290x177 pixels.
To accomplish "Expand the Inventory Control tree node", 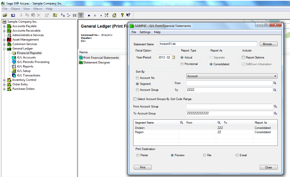I will (x=4, y=80).
